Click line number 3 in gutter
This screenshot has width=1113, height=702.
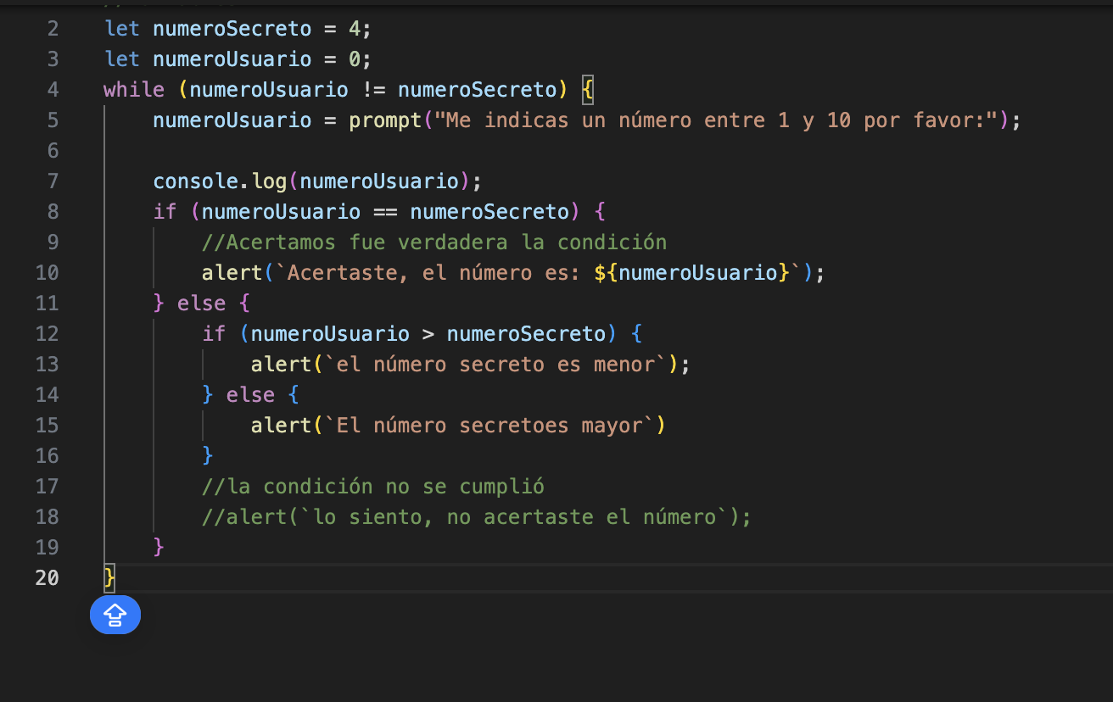[53, 59]
